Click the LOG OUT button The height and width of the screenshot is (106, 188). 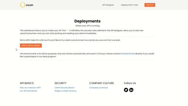[150, 5]
